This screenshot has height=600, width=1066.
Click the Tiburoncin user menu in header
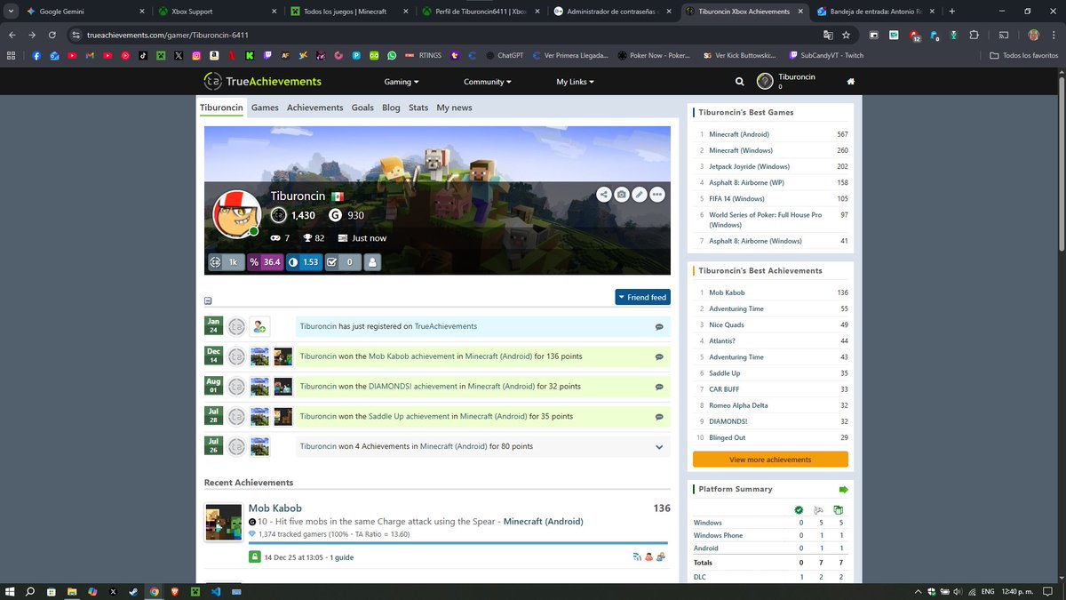click(786, 82)
